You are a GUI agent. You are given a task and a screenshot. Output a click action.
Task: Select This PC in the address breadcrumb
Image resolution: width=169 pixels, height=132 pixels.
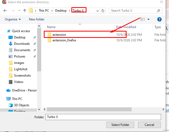pyautogui.click(x=44, y=11)
